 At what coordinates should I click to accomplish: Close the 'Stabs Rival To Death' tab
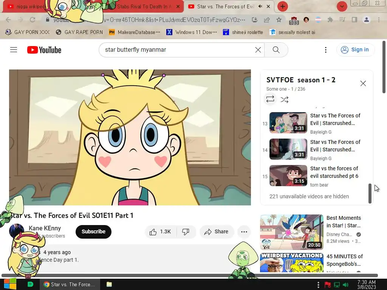178,7
